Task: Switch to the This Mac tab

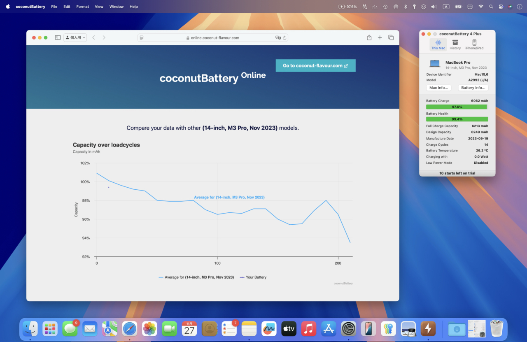Action: pos(438,44)
